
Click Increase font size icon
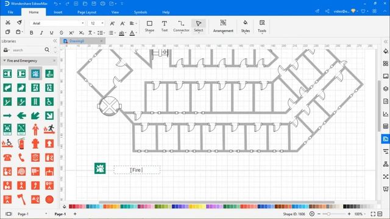tap(112, 23)
